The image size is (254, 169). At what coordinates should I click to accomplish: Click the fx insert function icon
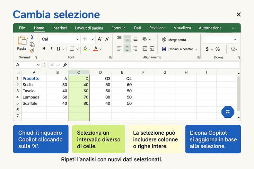point(65,65)
